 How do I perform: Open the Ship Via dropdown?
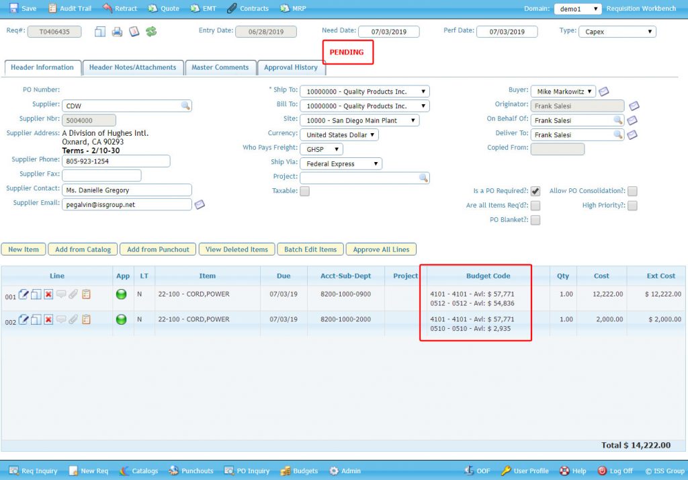click(x=340, y=163)
